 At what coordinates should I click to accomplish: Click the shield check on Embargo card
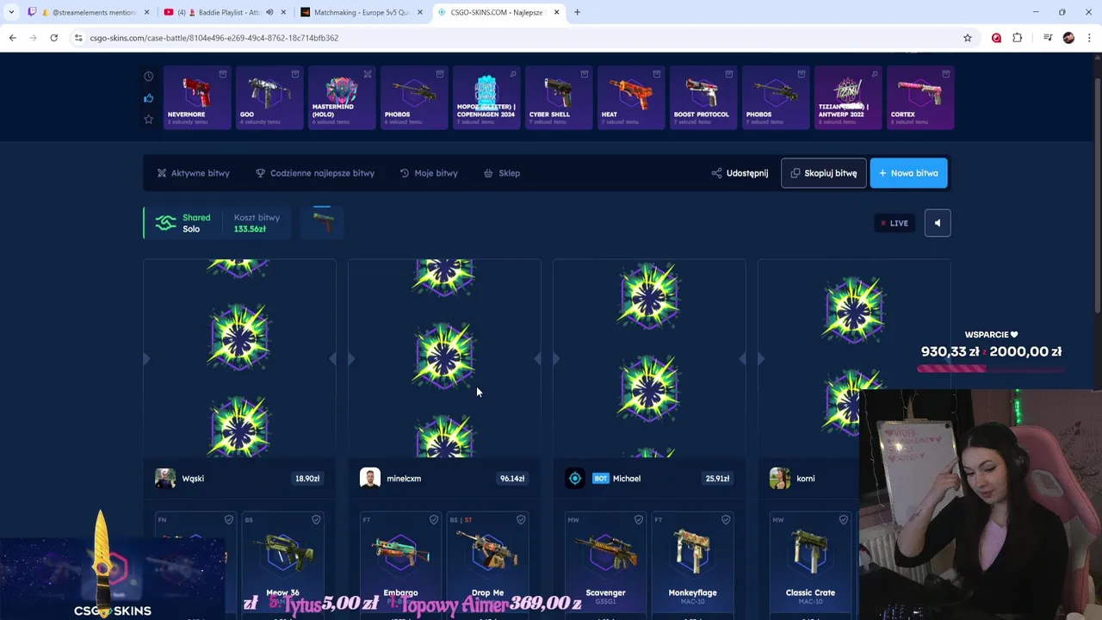click(x=434, y=520)
